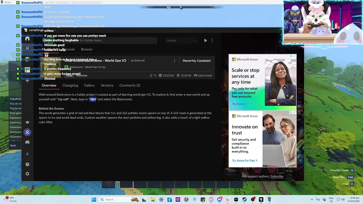Switch to the Discover tab
Image resolution: width=363 pixels, height=204 pixels.
68,49
